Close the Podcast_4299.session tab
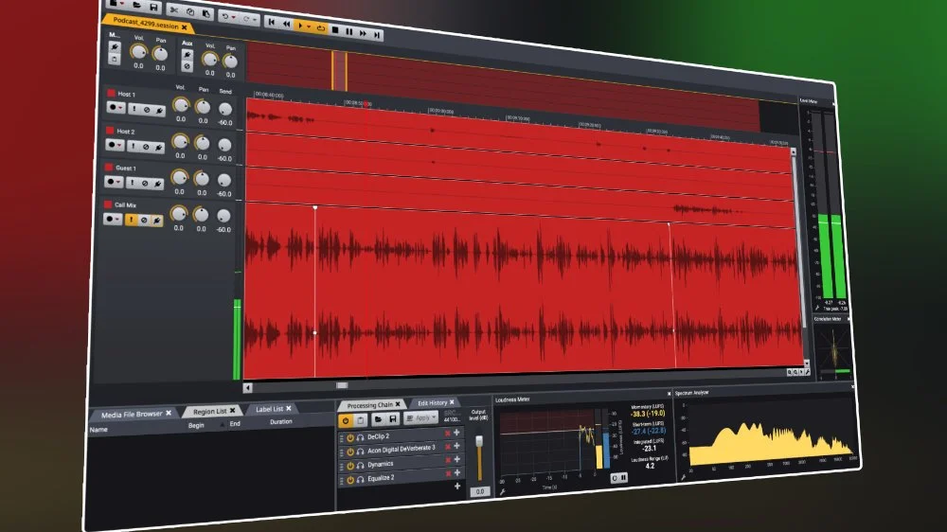This screenshot has width=947, height=532. tap(185, 27)
